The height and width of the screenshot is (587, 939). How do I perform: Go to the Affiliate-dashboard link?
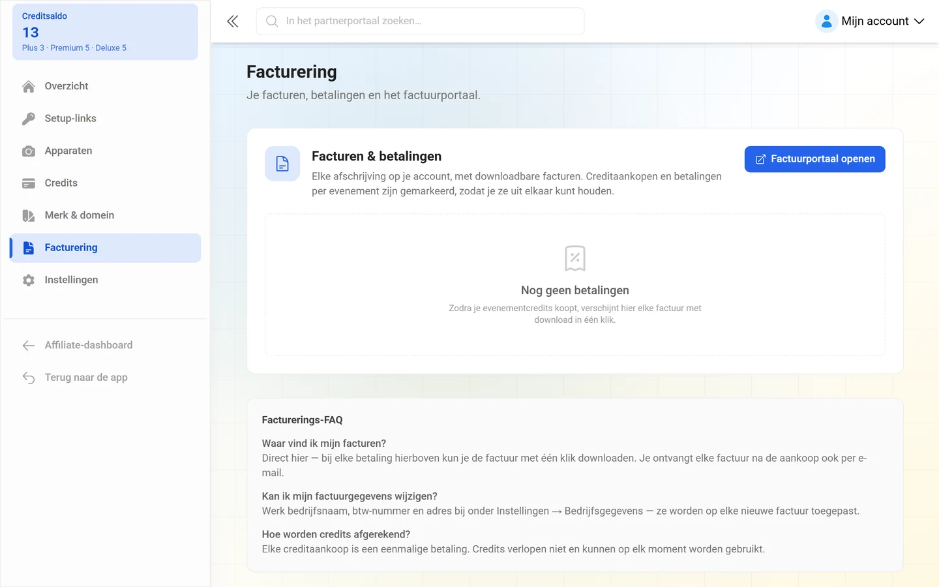[105, 346]
